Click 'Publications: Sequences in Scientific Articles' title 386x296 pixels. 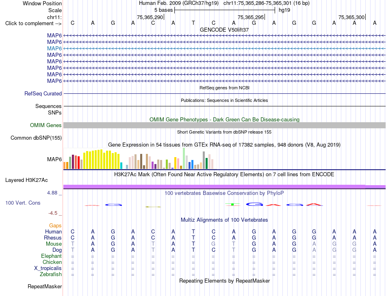(x=224, y=100)
